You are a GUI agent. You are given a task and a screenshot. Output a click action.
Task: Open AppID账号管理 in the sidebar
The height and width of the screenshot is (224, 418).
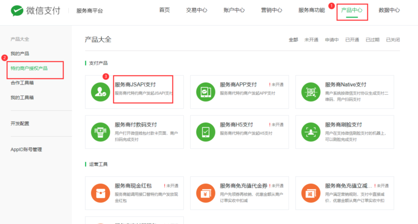pyautogui.click(x=26, y=149)
